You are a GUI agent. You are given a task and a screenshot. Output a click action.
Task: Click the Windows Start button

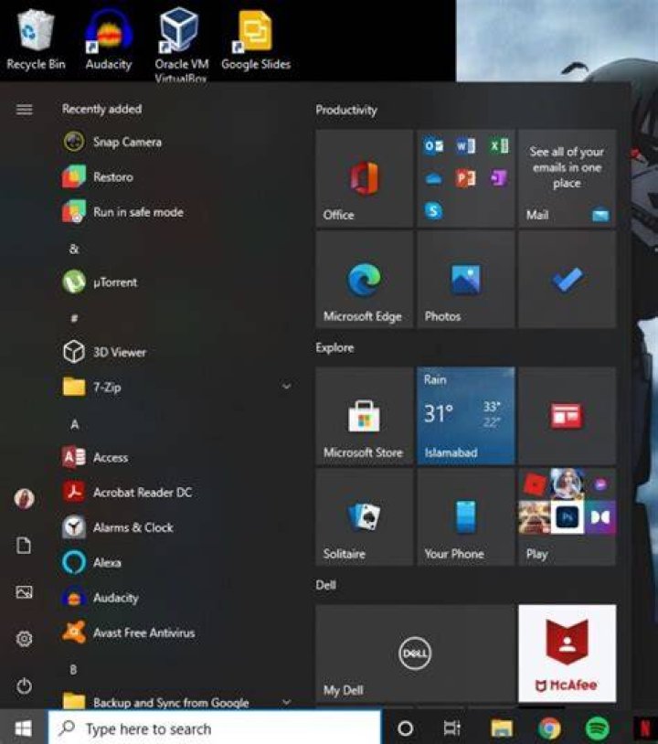point(23,728)
